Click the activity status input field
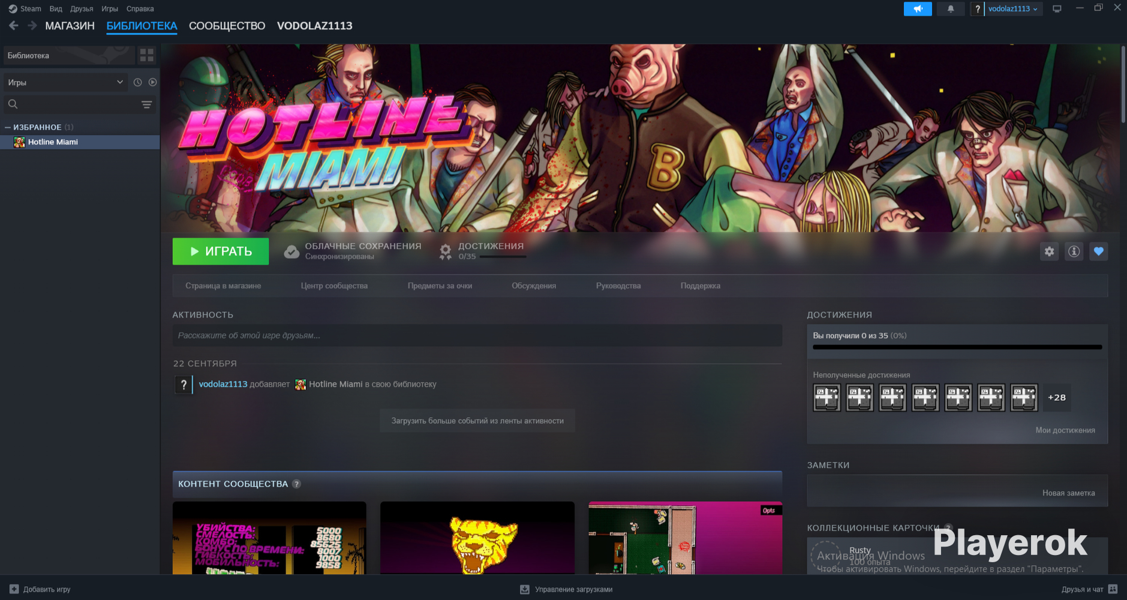Screen dimensions: 1127x600 click(x=477, y=335)
